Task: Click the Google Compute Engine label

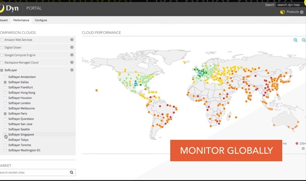Action: (20, 55)
